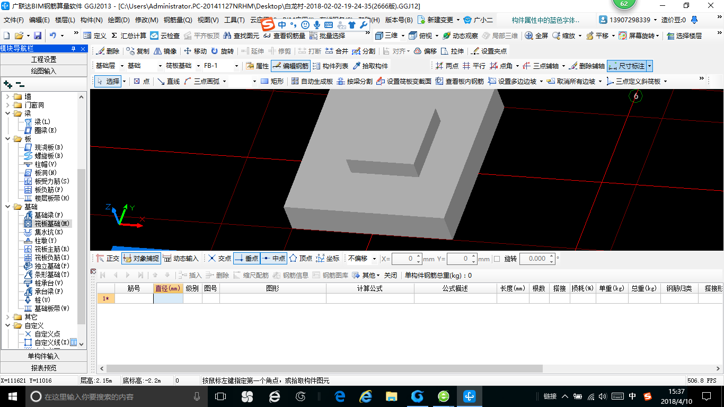Click 单构件输入 panel button
The height and width of the screenshot is (407, 724).
tap(43, 356)
